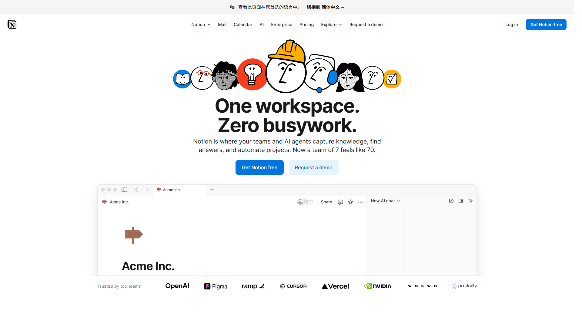Switch to the Acme Inc. browser tab
The width and height of the screenshot is (582, 327).
[x=172, y=190]
